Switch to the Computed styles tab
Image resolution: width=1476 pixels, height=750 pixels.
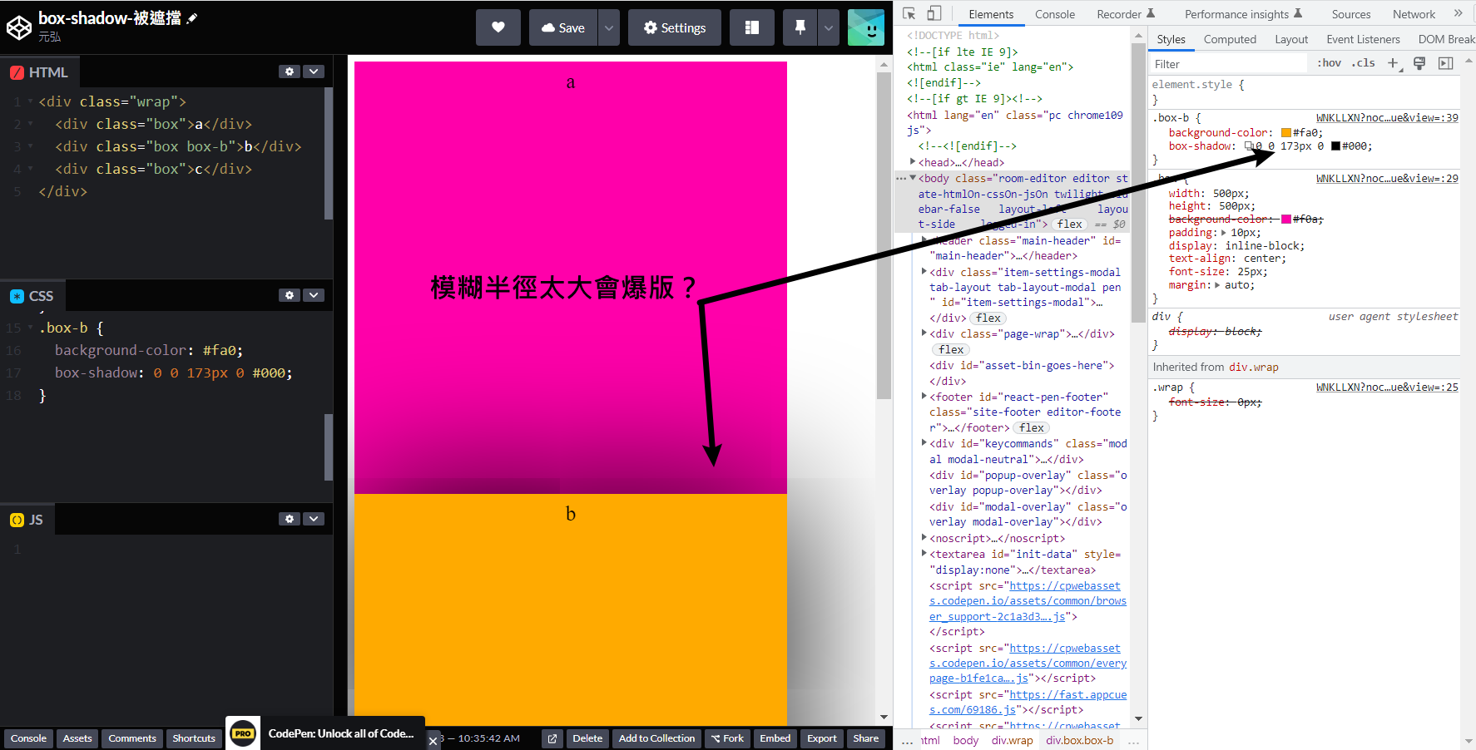(1230, 39)
